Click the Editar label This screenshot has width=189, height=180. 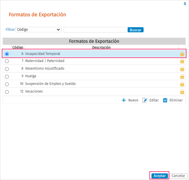point(154,100)
